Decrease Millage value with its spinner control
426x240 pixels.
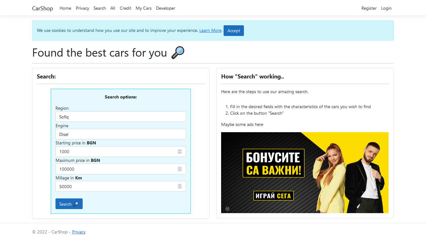coord(180,187)
